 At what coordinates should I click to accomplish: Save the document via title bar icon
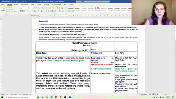pyautogui.click(x=16, y=2)
